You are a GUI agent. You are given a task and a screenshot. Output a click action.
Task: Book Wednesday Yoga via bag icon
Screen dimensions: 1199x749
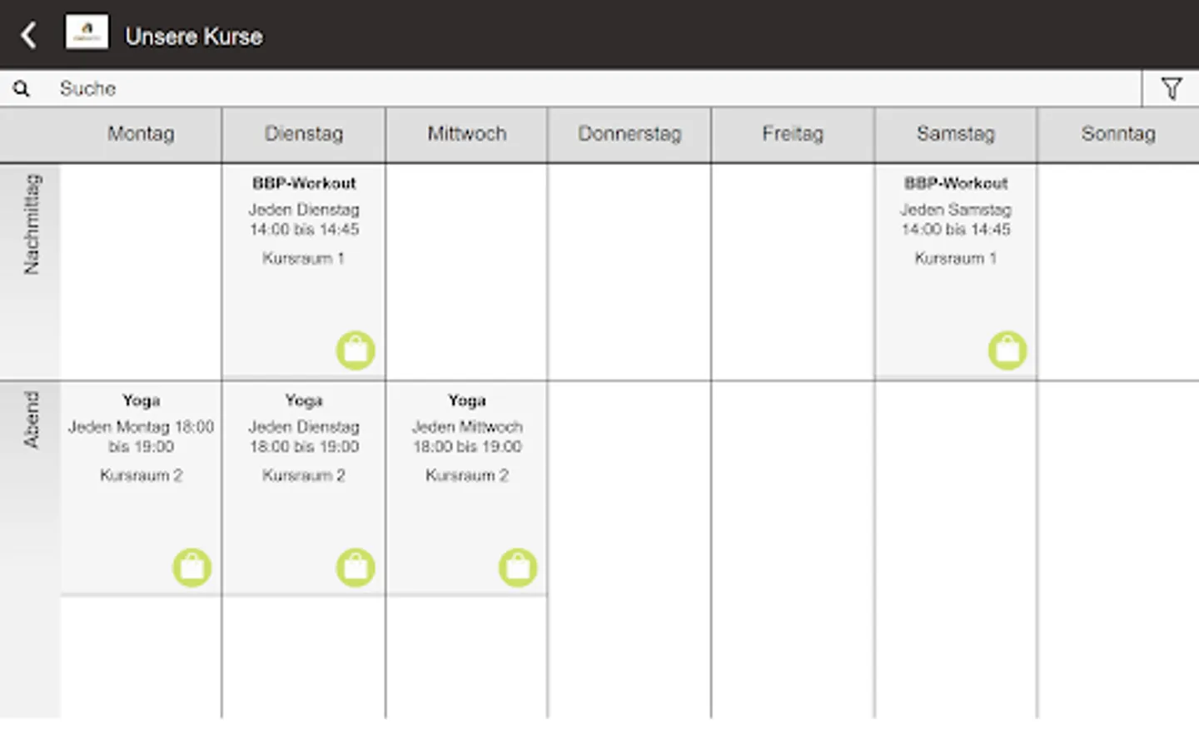click(x=518, y=568)
